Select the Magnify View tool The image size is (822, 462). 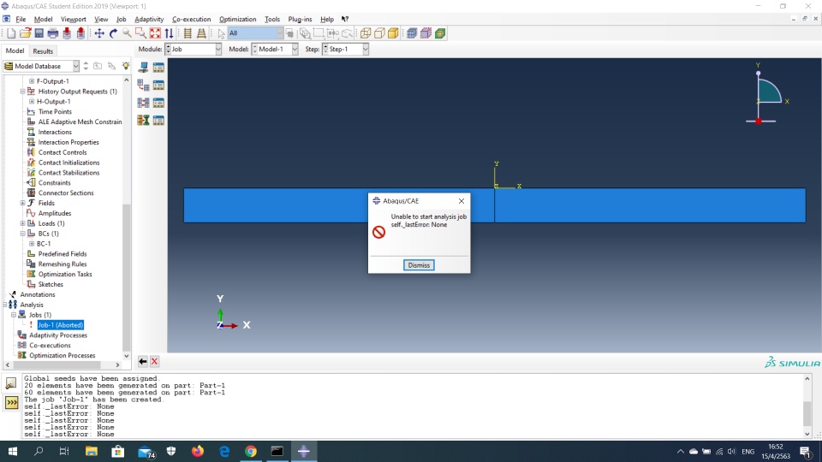[x=127, y=33]
